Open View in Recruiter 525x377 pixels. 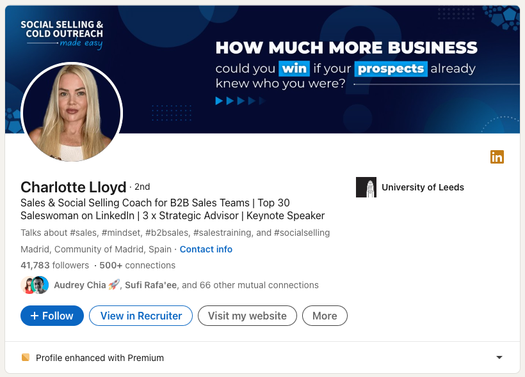click(x=140, y=315)
